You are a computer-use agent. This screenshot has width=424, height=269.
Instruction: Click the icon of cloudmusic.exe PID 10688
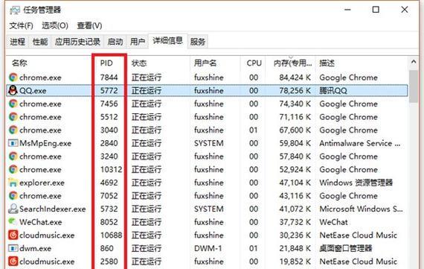coord(13,235)
